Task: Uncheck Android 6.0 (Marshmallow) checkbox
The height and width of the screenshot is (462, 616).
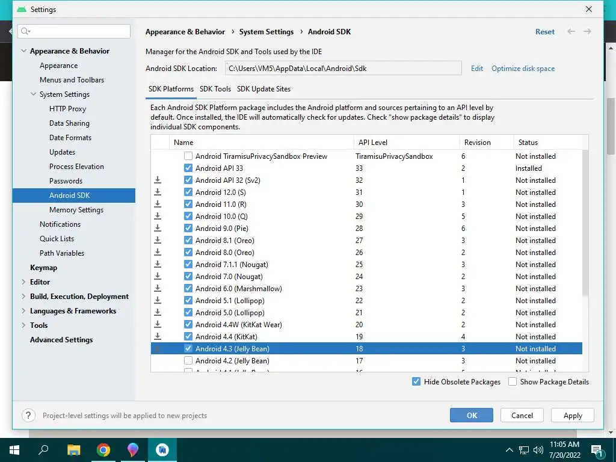Action: 188,288
